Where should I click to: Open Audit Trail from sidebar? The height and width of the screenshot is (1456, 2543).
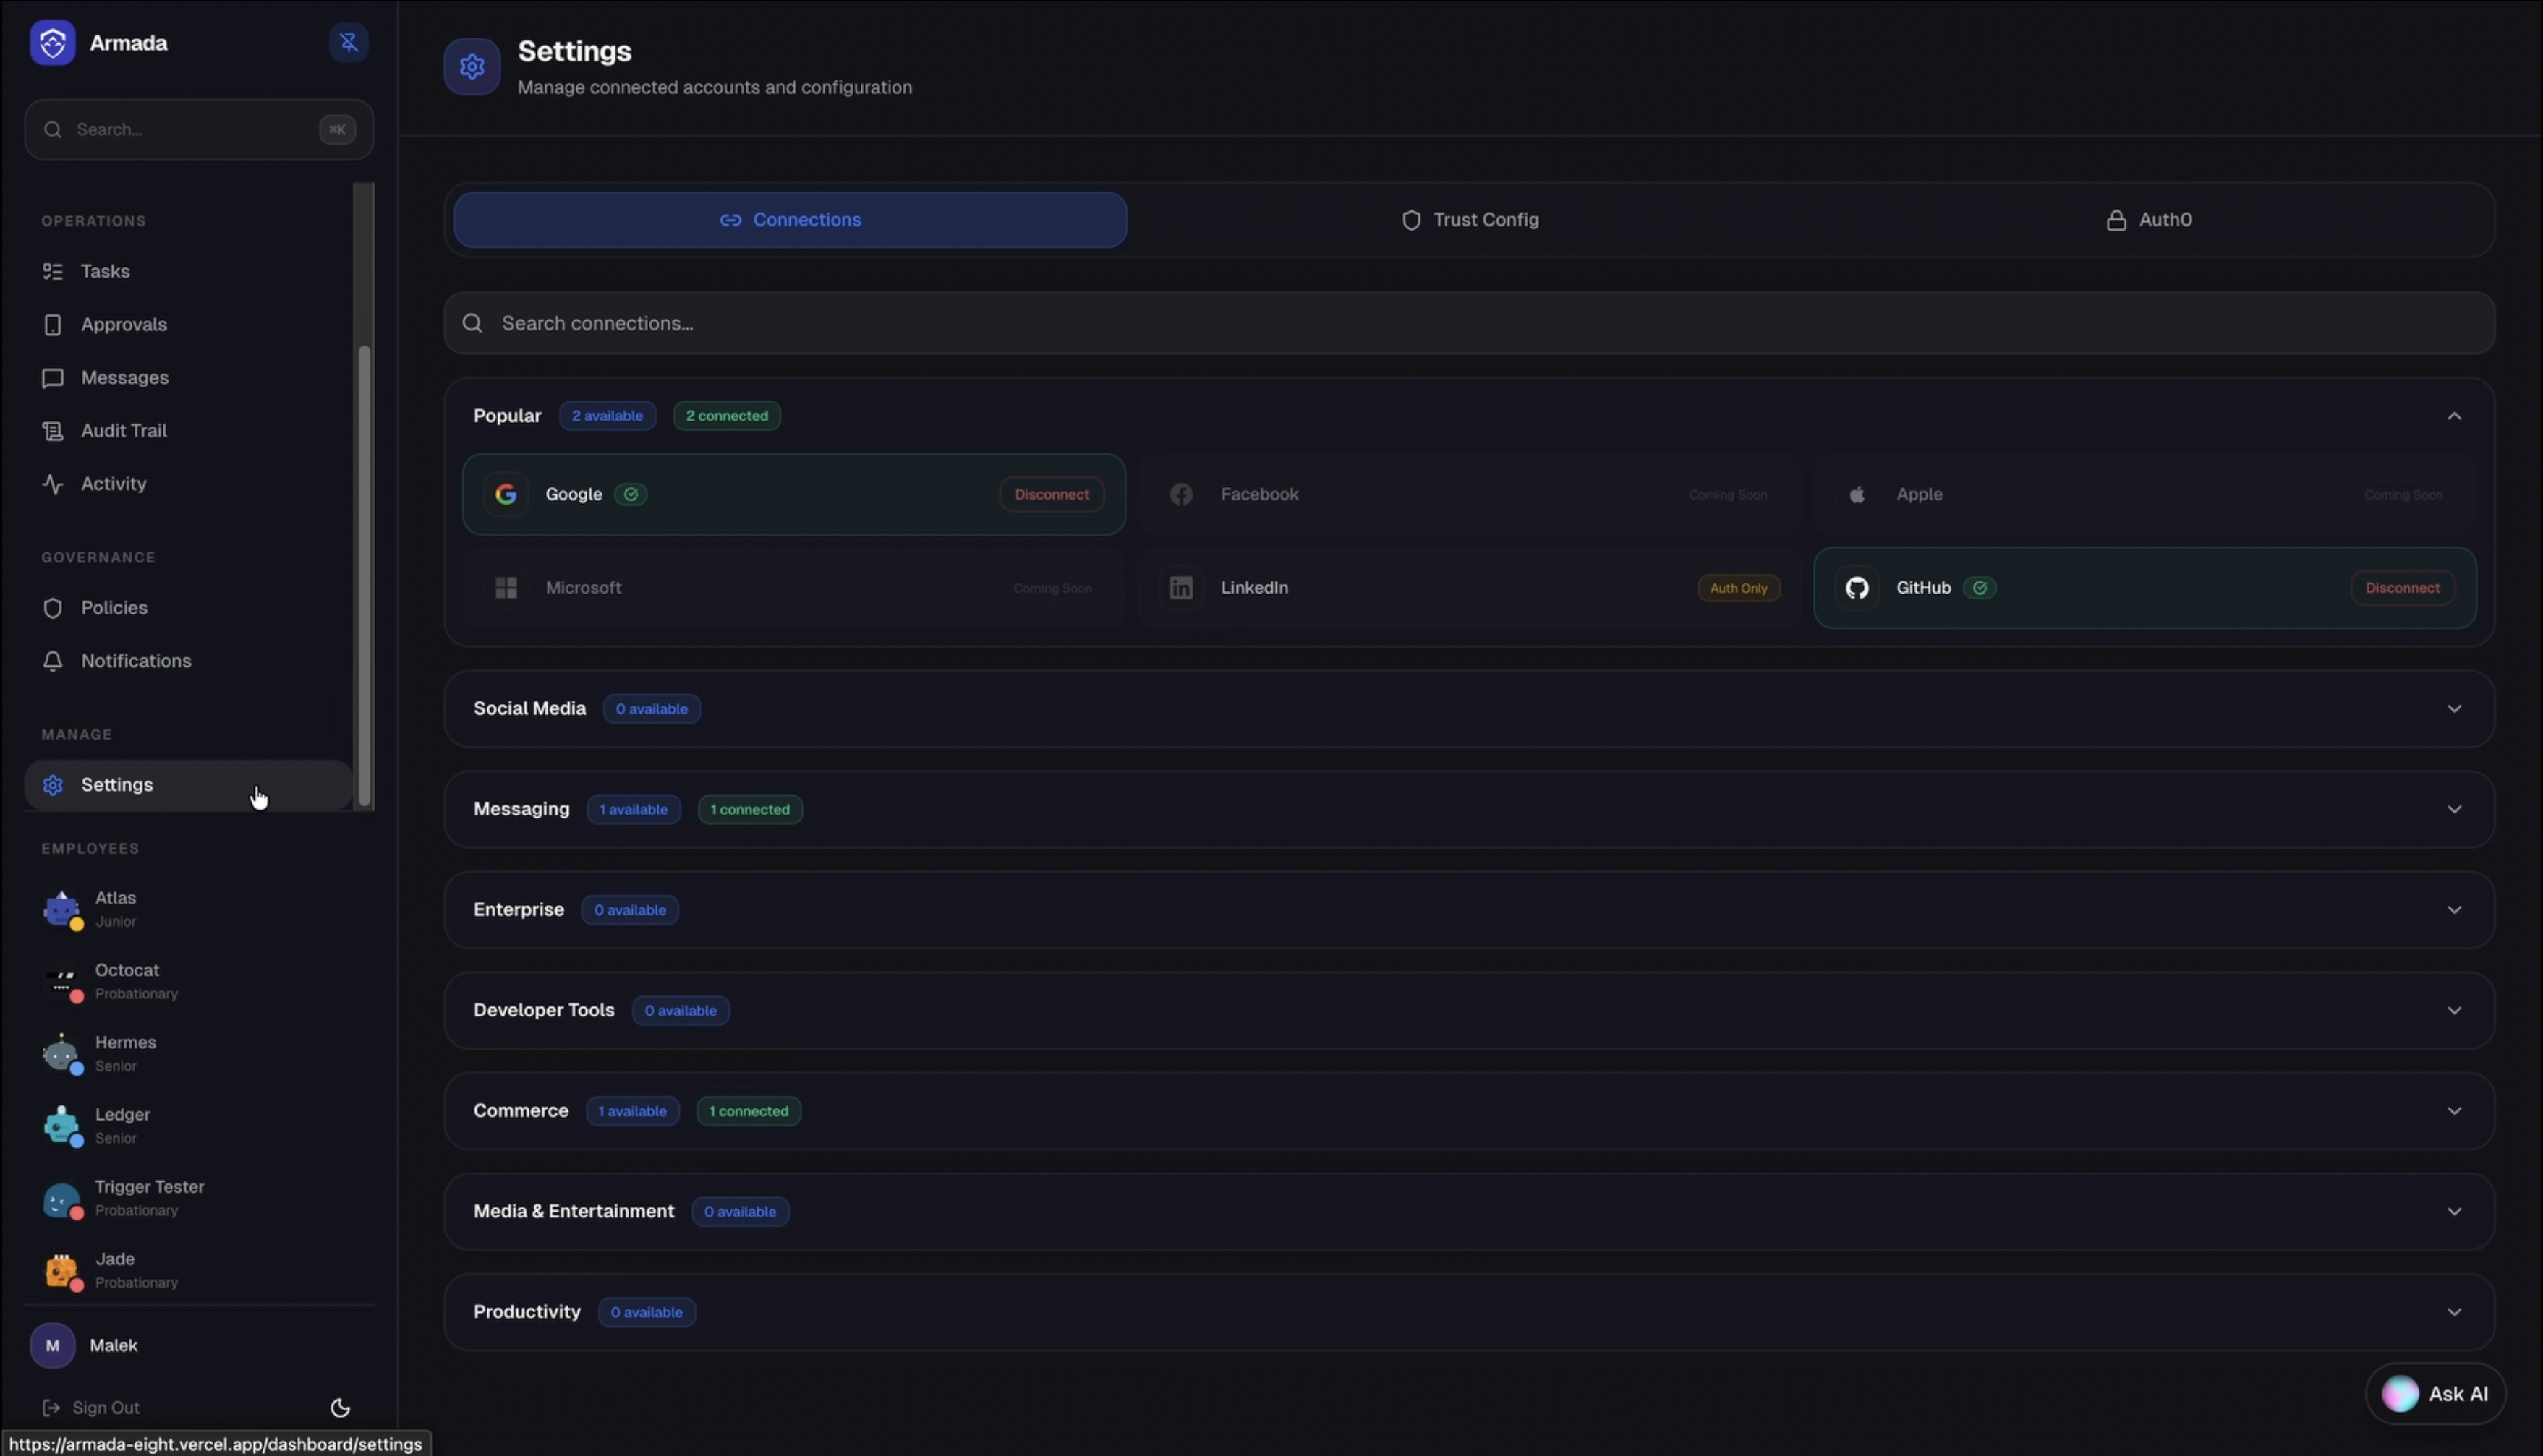123,431
